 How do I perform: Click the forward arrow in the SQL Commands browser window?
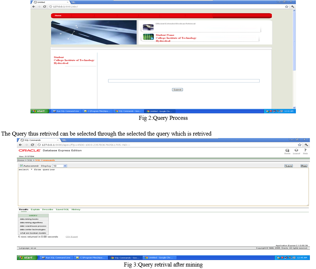click(26, 145)
